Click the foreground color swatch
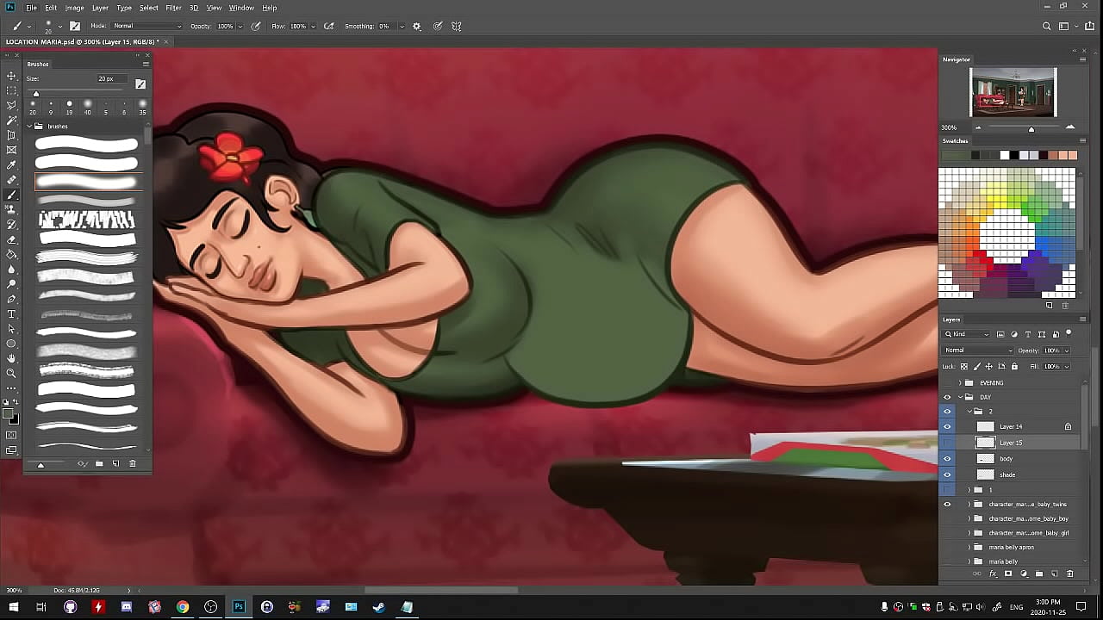 pyautogui.click(x=9, y=414)
